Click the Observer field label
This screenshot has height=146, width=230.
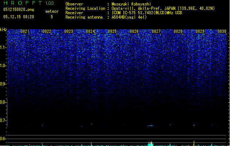coord(74,4)
